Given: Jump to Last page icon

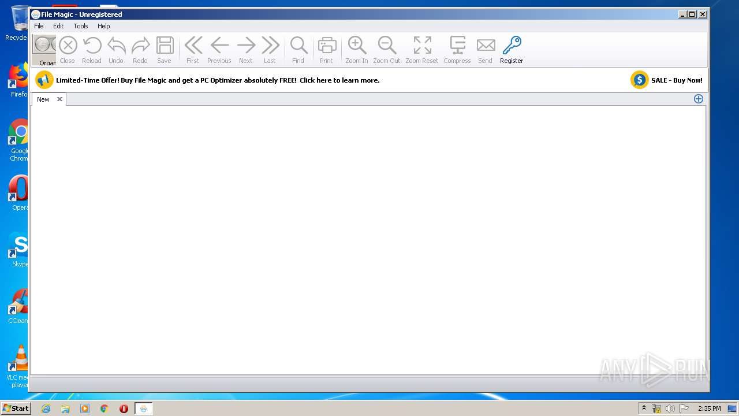Looking at the screenshot, I should [x=270, y=45].
